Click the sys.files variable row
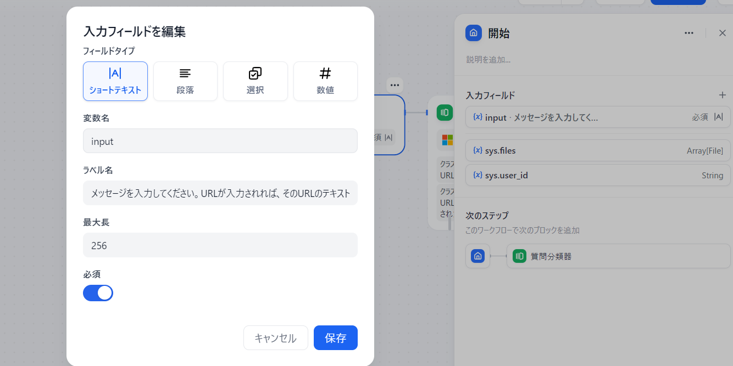 pyautogui.click(x=598, y=150)
